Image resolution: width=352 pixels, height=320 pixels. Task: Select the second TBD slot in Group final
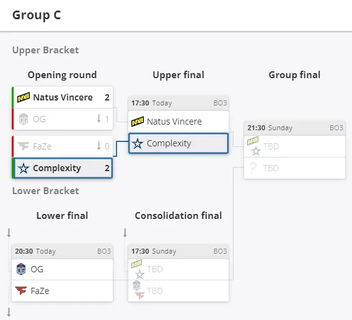(x=294, y=168)
